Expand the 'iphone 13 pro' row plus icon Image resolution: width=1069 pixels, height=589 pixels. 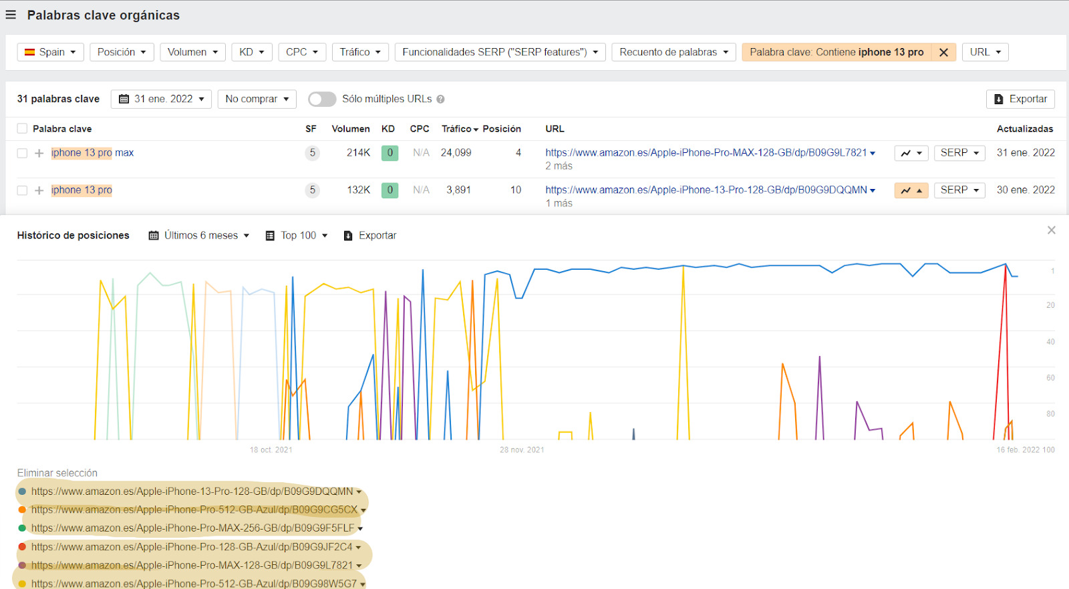39,190
